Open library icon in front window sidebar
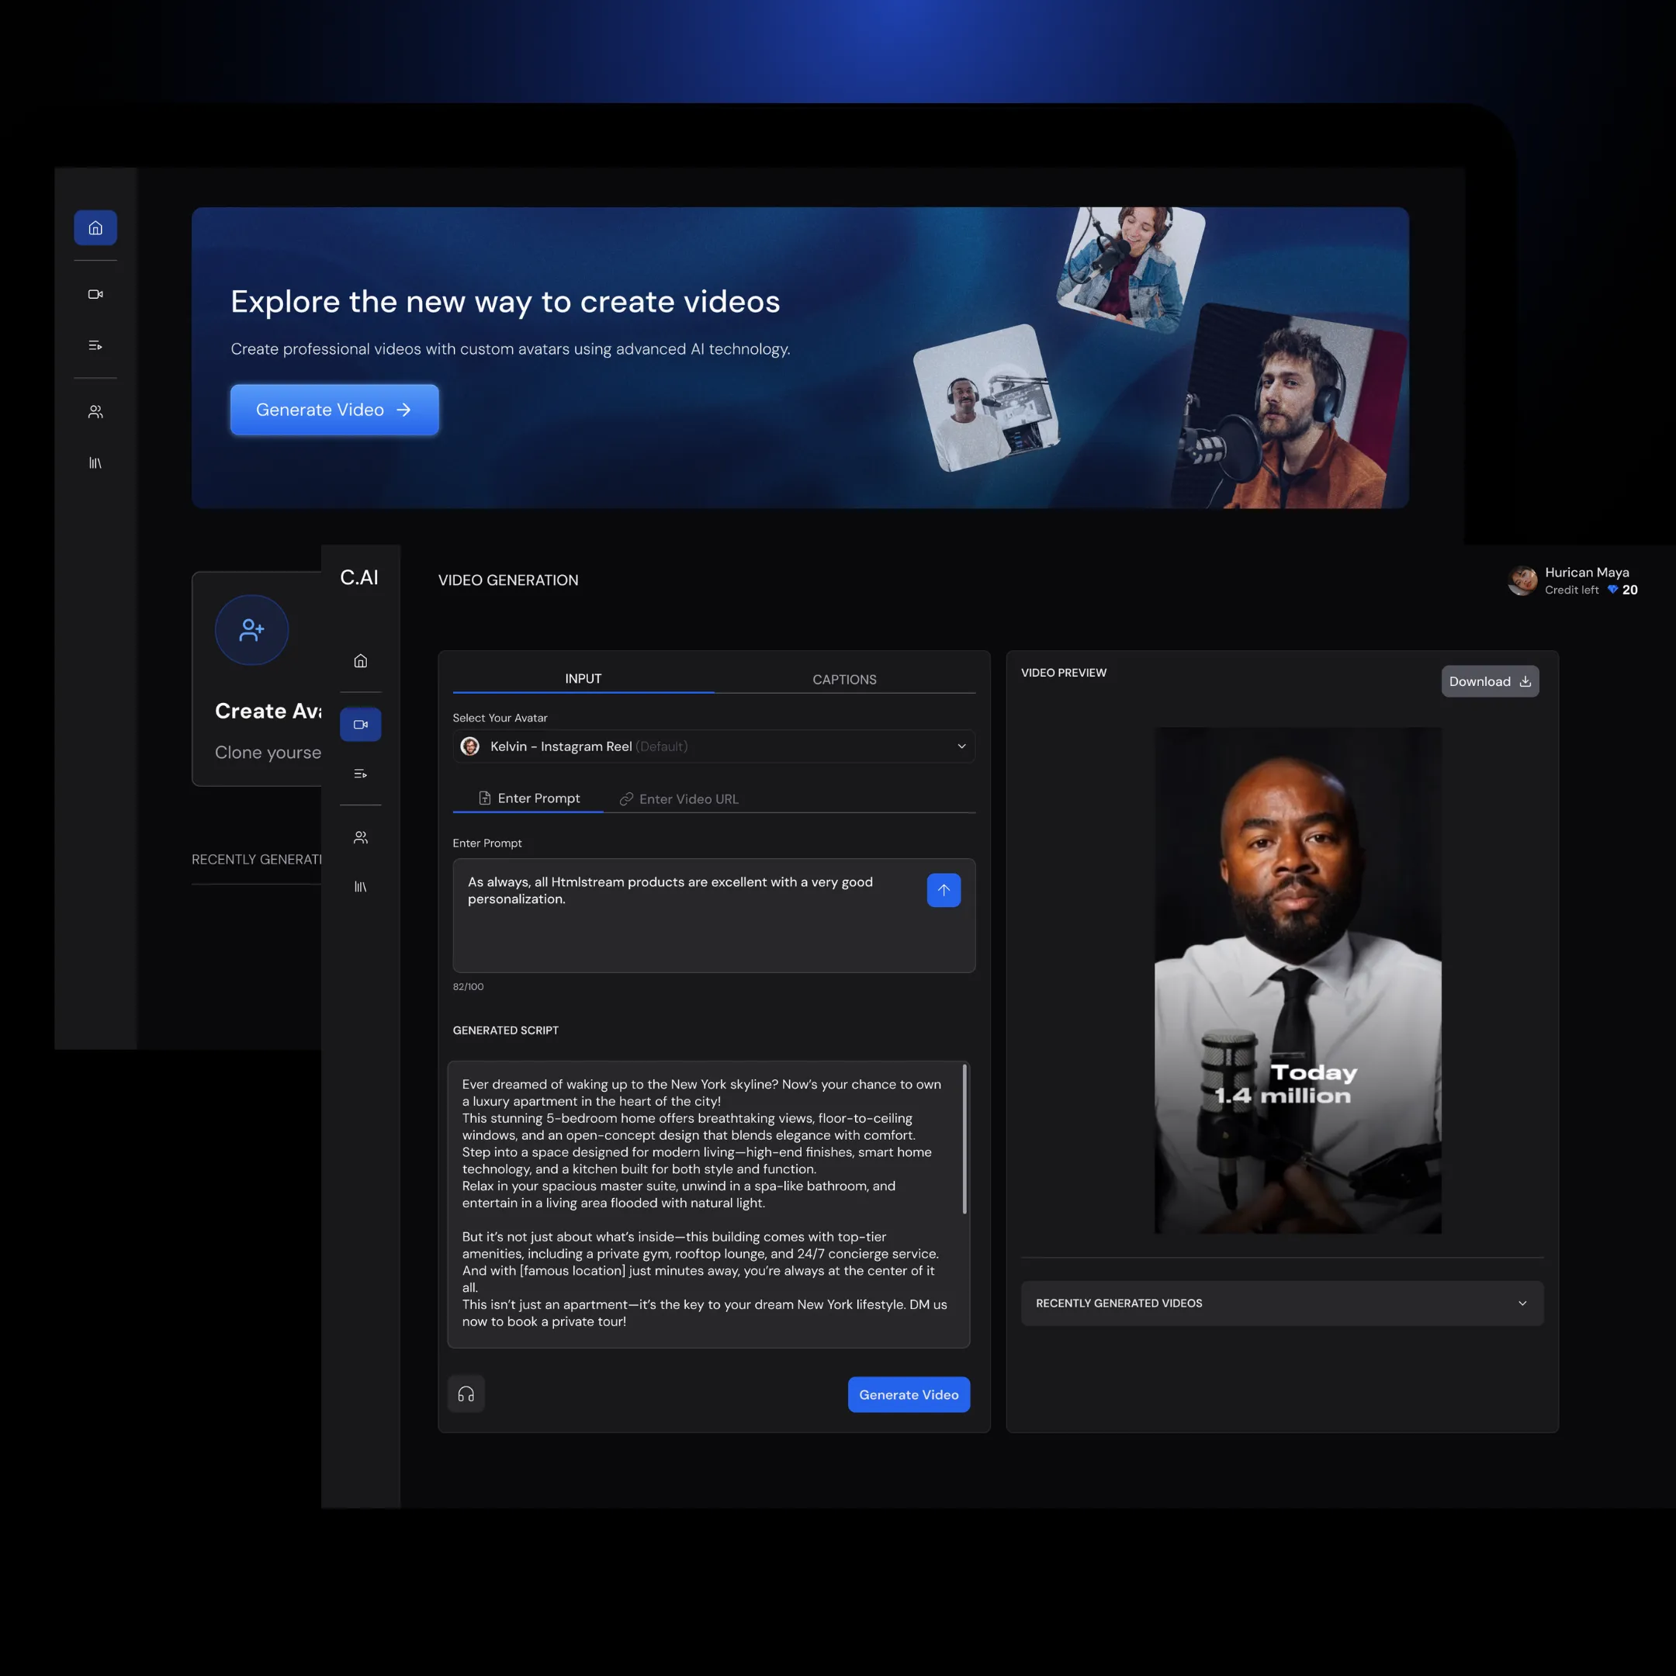 360,887
